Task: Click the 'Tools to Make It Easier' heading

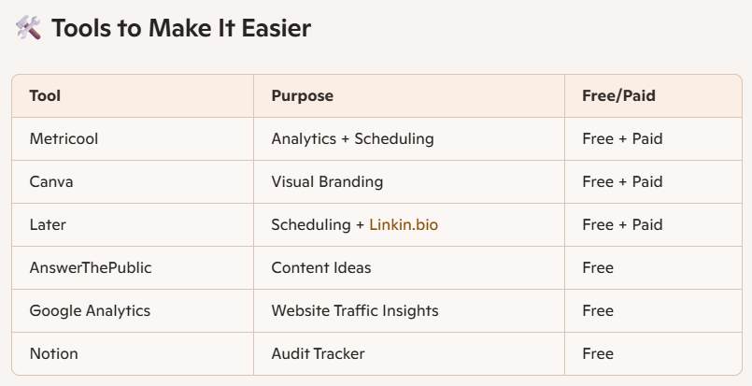Action: click(181, 28)
